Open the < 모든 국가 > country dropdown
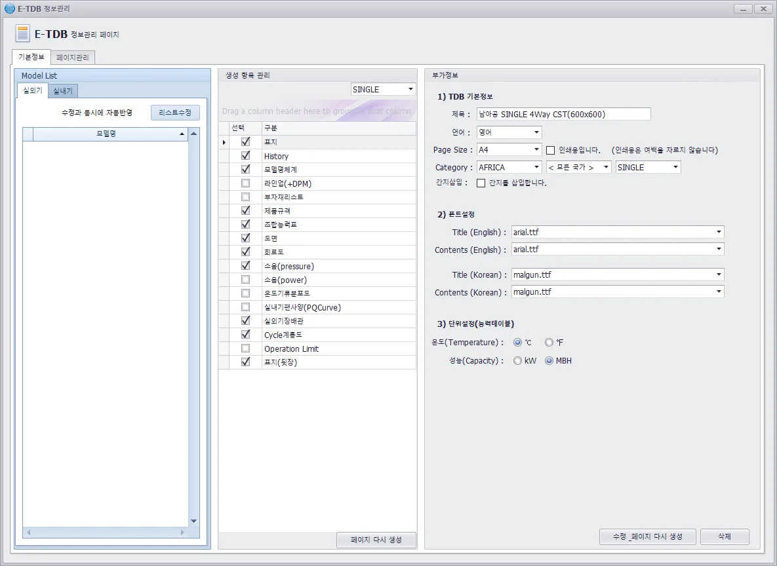This screenshot has width=777, height=566. point(606,167)
